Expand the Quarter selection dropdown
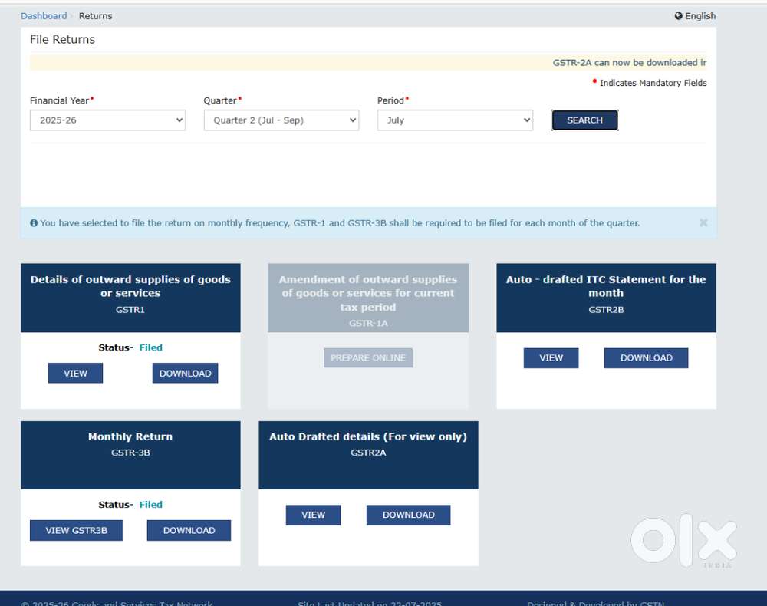 pyautogui.click(x=281, y=120)
